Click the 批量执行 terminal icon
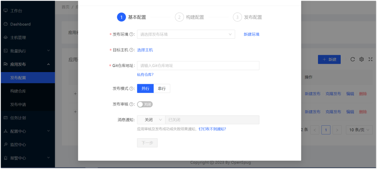The height and width of the screenshot is (169, 377). 6,51
